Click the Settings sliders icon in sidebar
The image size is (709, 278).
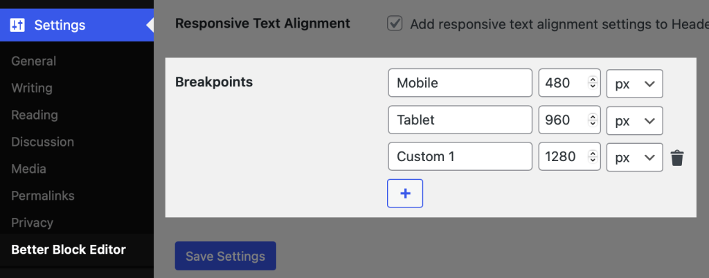[x=17, y=26]
